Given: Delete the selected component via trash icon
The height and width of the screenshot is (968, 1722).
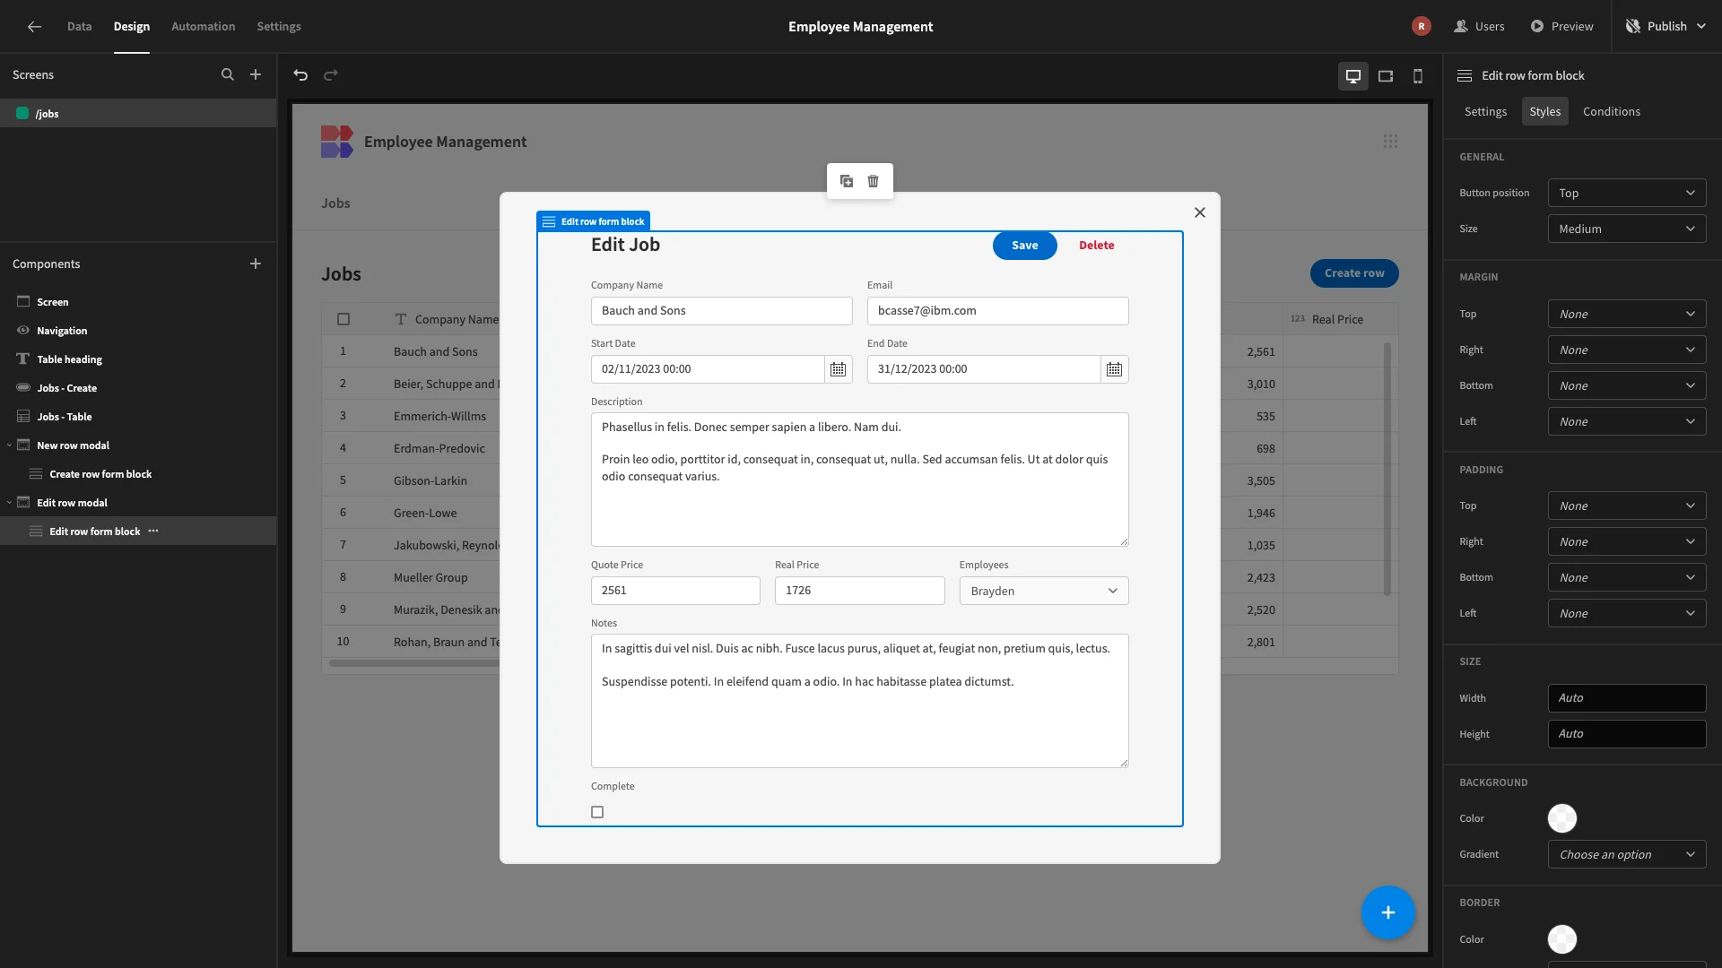Looking at the screenshot, I should (874, 181).
